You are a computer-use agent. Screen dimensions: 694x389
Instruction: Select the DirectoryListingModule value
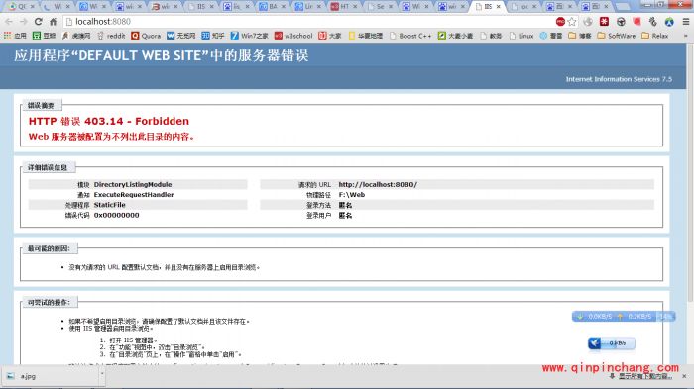(x=133, y=184)
